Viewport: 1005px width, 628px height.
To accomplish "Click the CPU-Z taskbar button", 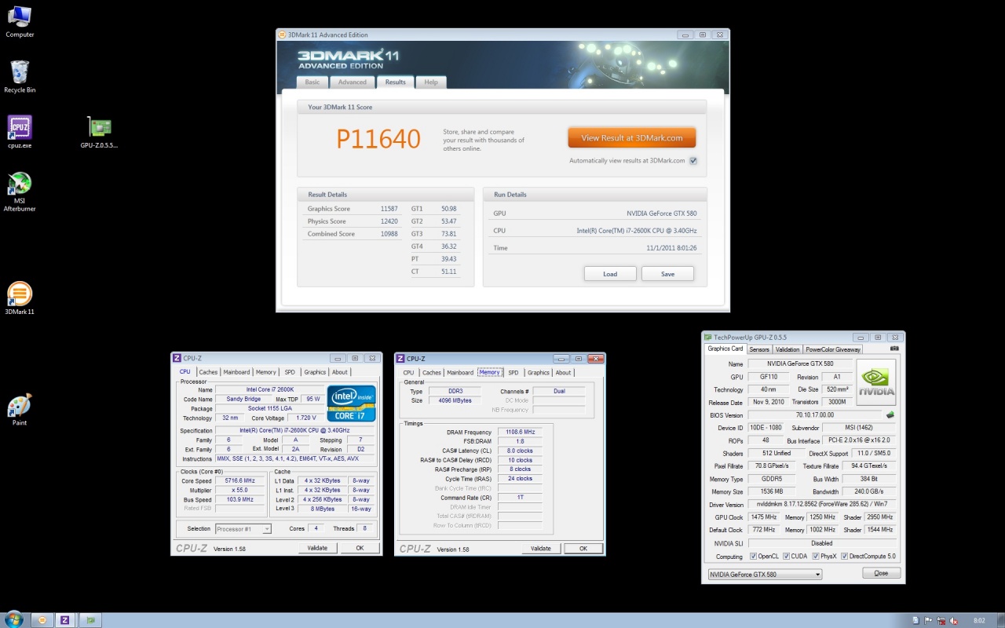I will (64, 619).
